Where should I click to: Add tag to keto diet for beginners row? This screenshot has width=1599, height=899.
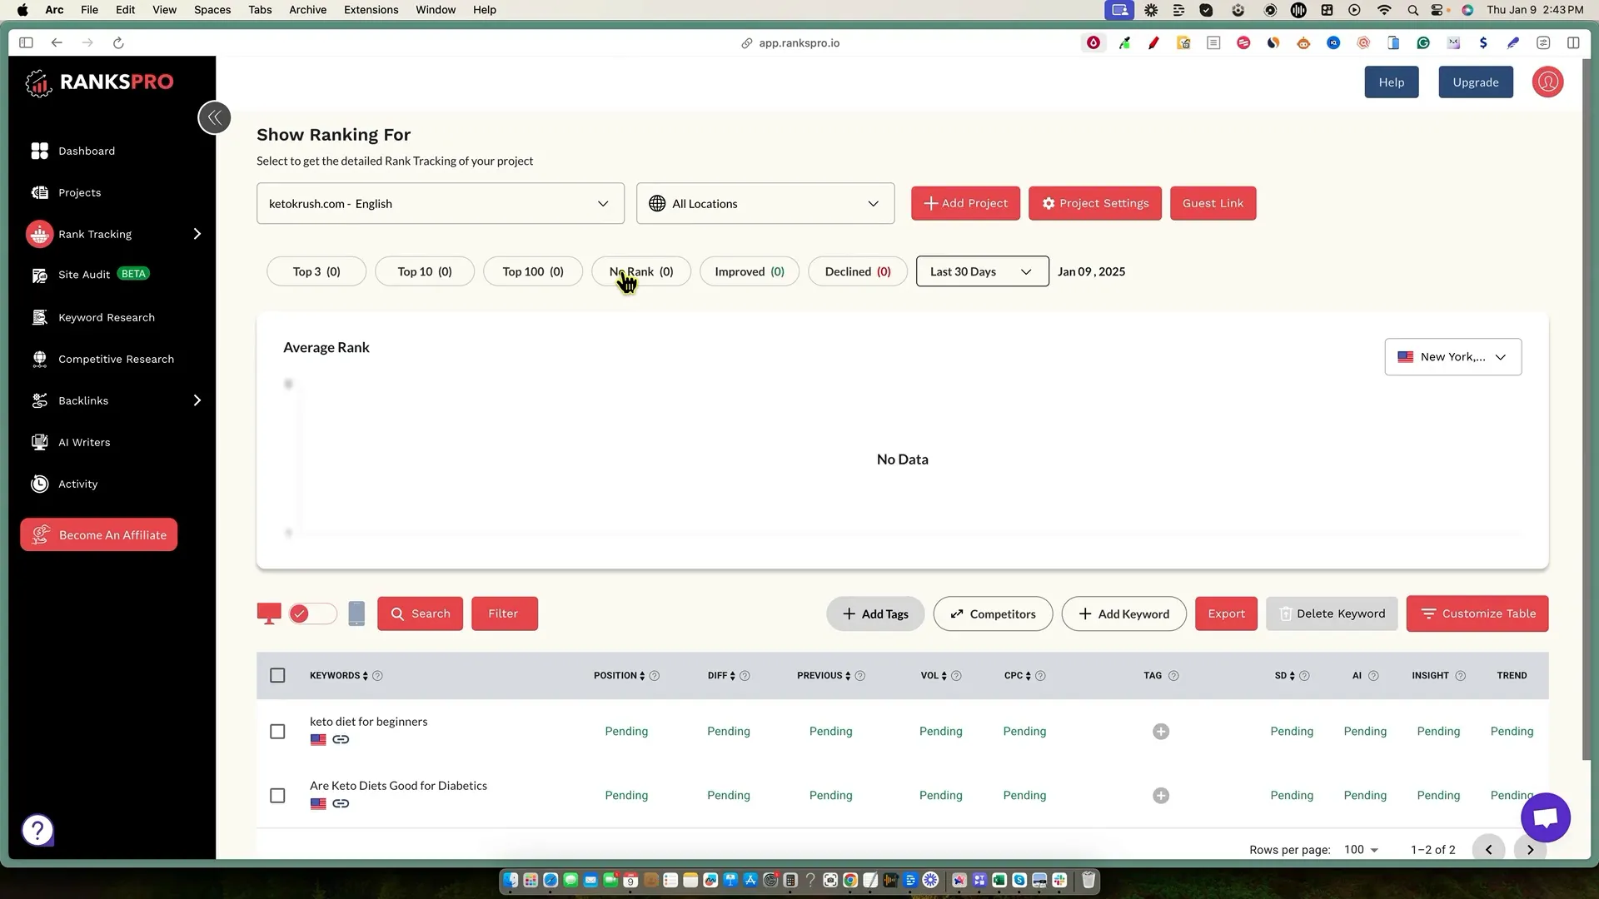point(1161,732)
